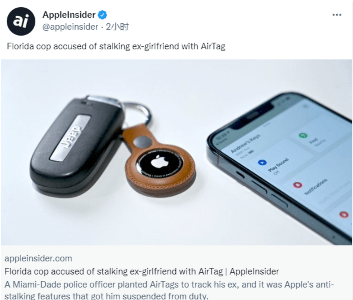The image size is (353, 300).
Task: Click the Andrew's Keys title on phone
Action: (x=246, y=143)
